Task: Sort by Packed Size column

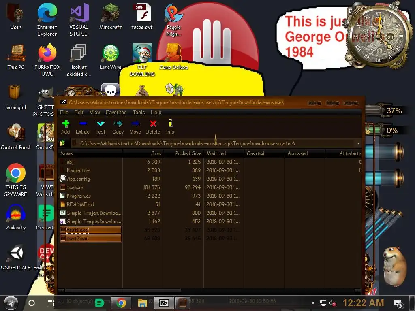Action: coord(184,153)
